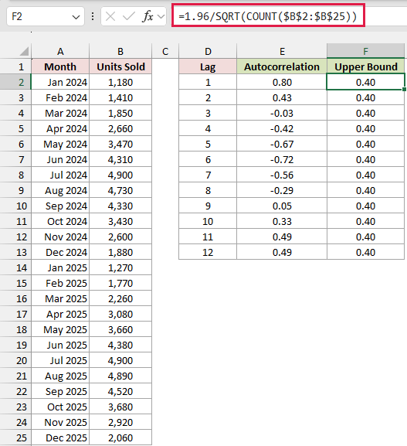
Task: Click the Enter checkmark formula button
Action: pos(128,17)
